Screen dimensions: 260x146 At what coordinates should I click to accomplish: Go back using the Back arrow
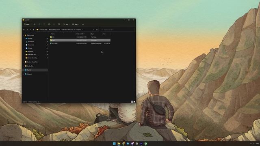coord(24,30)
